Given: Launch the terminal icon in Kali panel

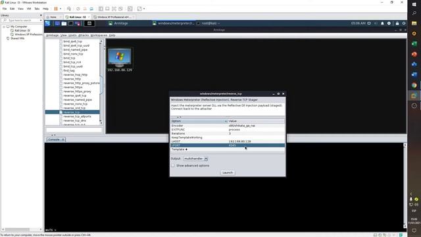Looking at the screenshot, I should pos(70,24).
